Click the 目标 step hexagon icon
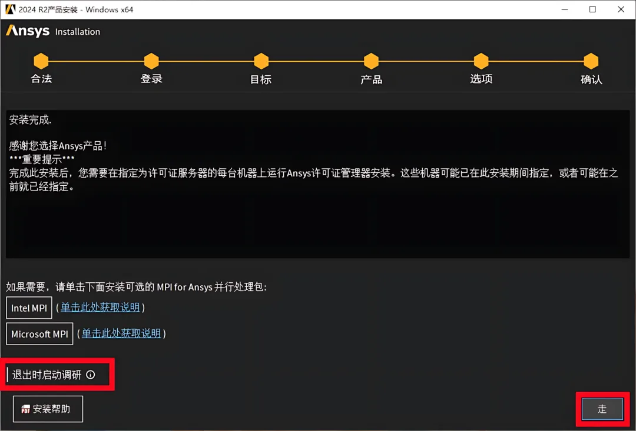636x431 pixels. click(x=261, y=61)
